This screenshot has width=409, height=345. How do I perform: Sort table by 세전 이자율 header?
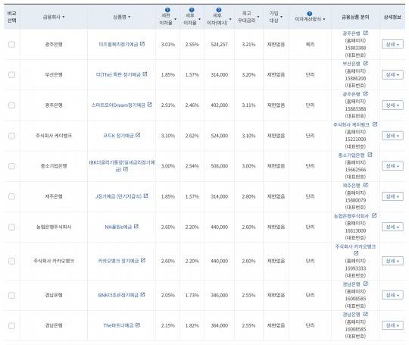[167, 19]
